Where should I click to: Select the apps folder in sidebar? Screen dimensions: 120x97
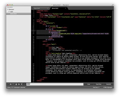click(x=12, y=12)
